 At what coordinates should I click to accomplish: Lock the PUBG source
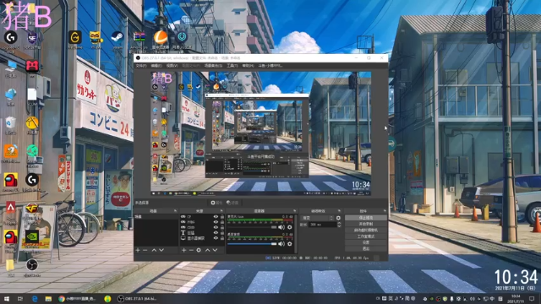point(222,222)
